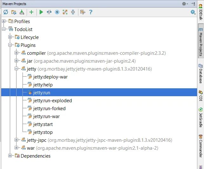Select the Plugins label
This screenshot has width=204, height=169.
28,45
